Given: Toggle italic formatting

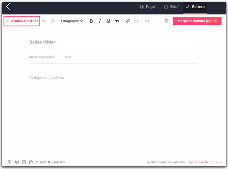Looking at the screenshot, I should [100, 21].
